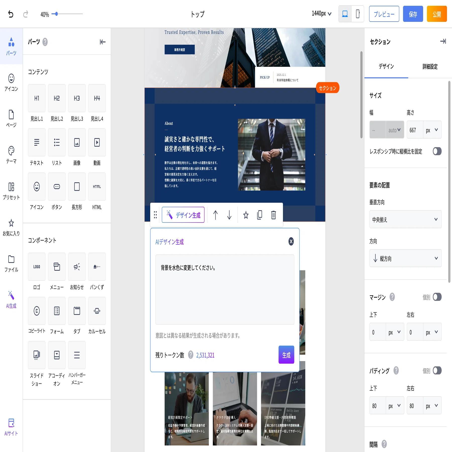The width and height of the screenshot is (452, 452).
Task: Switch to the 詳細設定 tab
Action: tap(430, 67)
